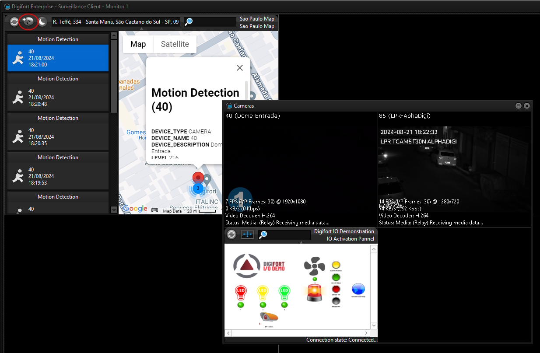Click the yellow LED bulb icon
Image resolution: width=540 pixels, height=353 pixels.
point(263,292)
